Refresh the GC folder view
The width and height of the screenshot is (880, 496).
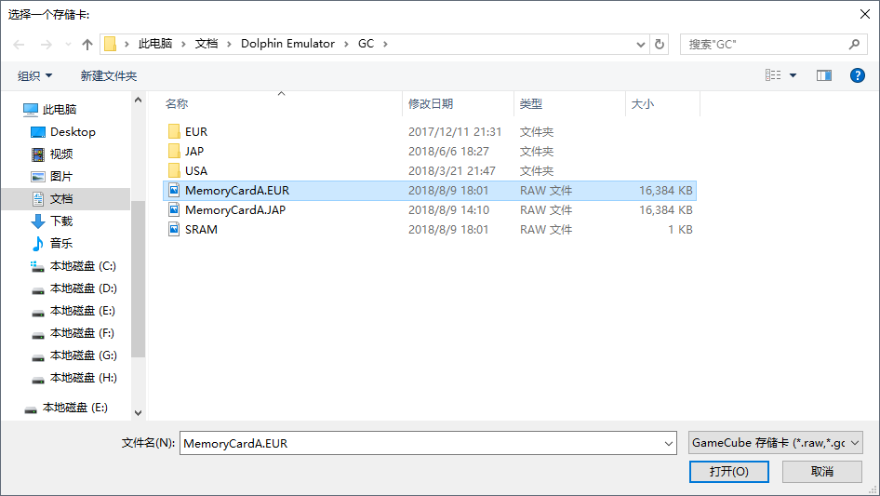tap(660, 45)
